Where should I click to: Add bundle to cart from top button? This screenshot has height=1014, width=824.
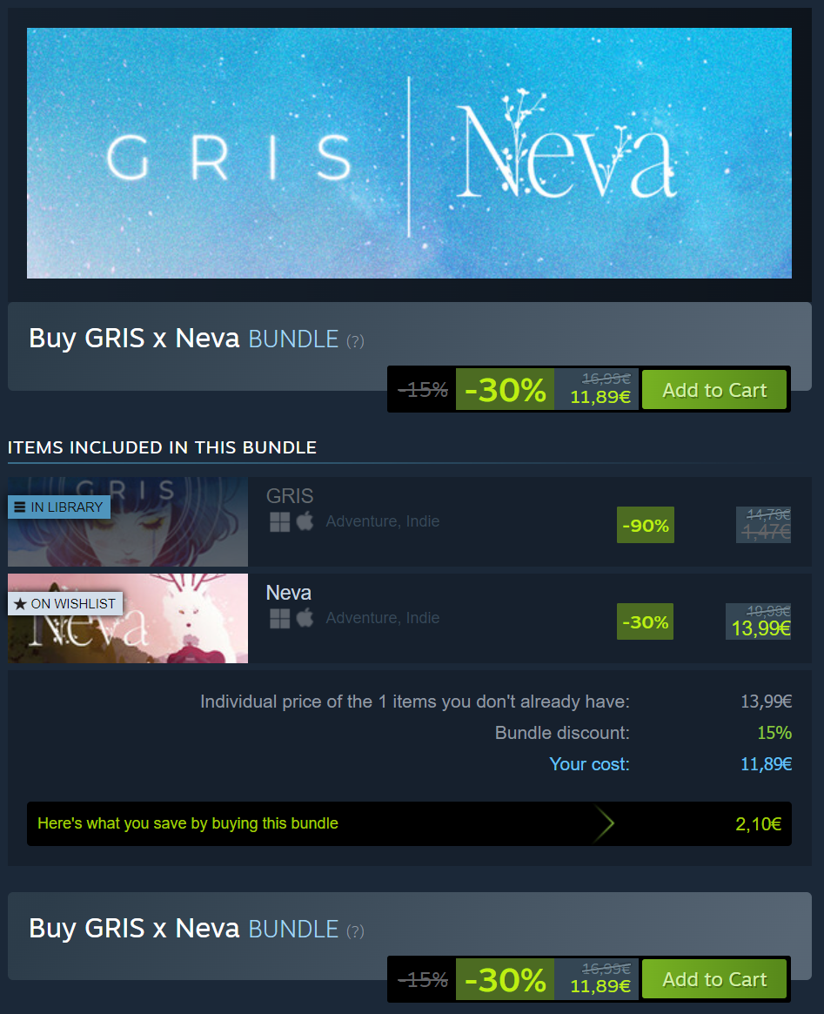tap(714, 390)
